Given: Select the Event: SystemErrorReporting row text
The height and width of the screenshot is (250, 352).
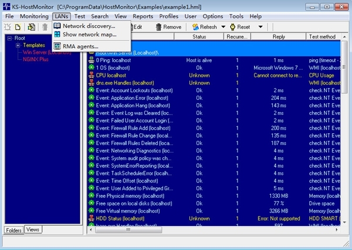Looking at the screenshot, I should (x=134, y=165).
